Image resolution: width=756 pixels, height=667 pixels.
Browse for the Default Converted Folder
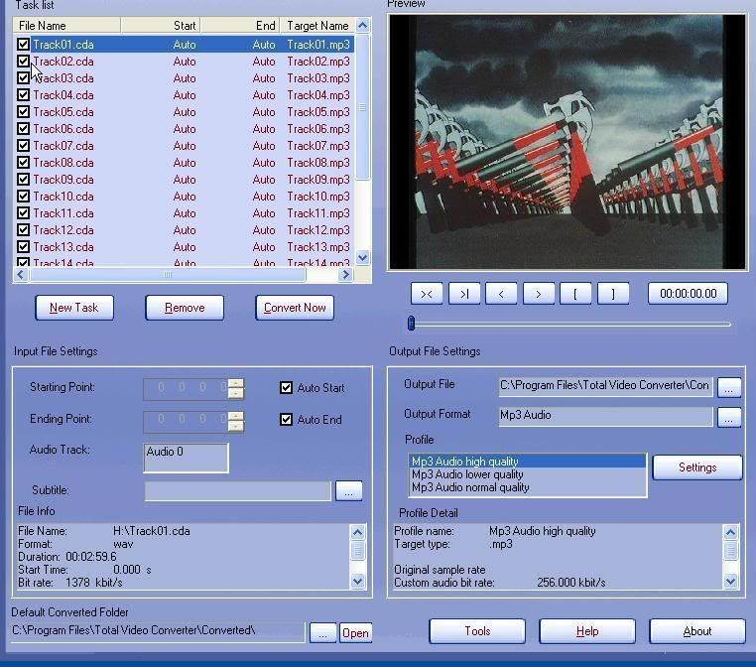tap(322, 633)
